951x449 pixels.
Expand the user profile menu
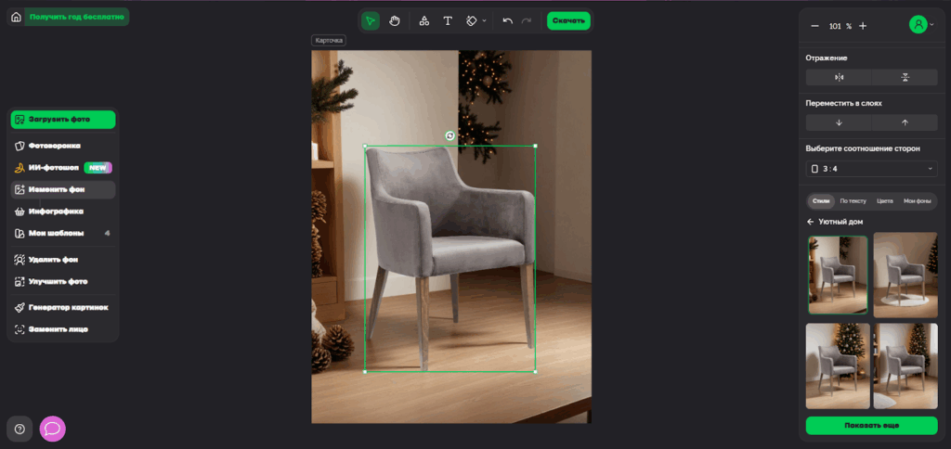tap(931, 26)
